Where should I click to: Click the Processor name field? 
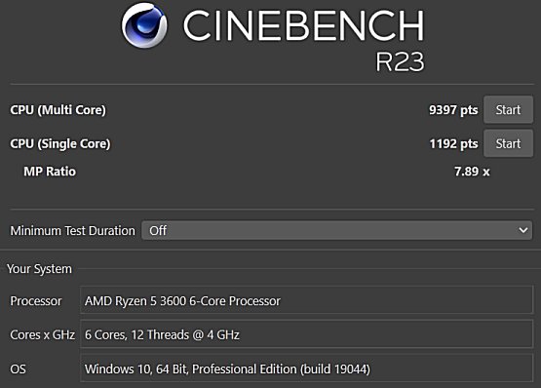[x=306, y=300]
